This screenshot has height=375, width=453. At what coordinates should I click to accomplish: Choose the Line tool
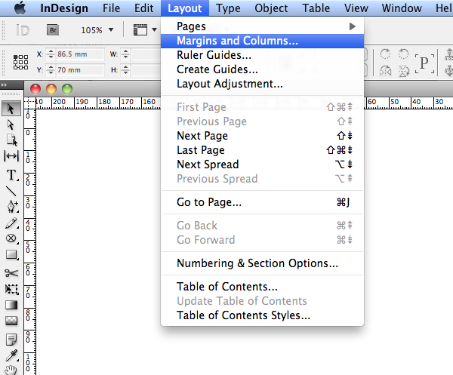coord(11,190)
